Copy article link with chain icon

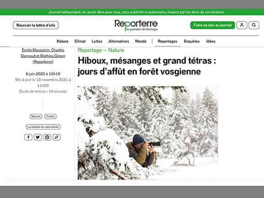point(56,137)
